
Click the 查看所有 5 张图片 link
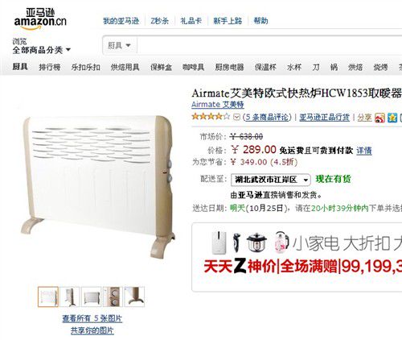pos(92,318)
